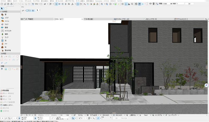Screen dimensions: 209x122
Task: Click the OK button in top toolbar
Action: 189,4
